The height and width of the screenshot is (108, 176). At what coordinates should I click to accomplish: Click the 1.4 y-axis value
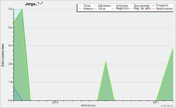point(10,82)
